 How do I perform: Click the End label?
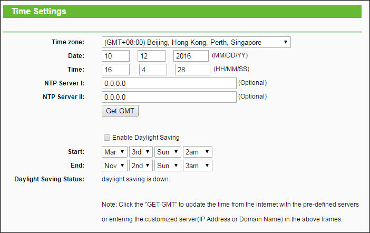(77, 165)
